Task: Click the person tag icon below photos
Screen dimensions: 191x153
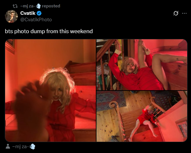Action: [8, 146]
